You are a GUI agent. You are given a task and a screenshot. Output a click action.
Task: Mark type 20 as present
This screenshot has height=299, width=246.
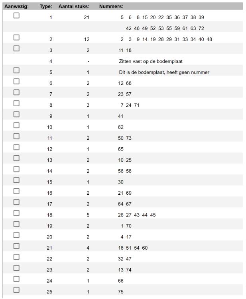tap(16, 235)
